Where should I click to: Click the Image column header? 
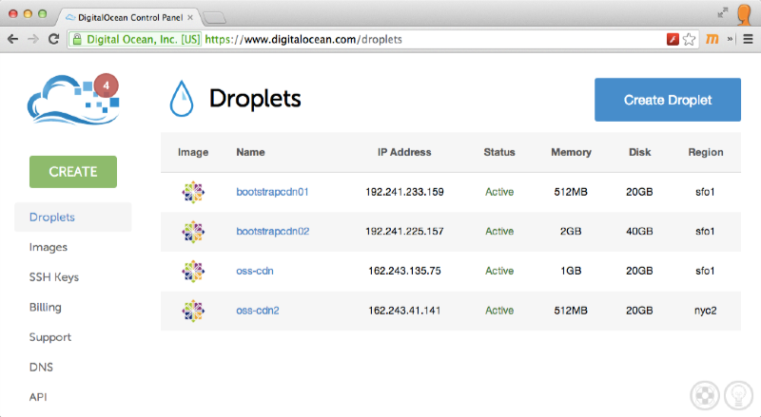(x=193, y=152)
